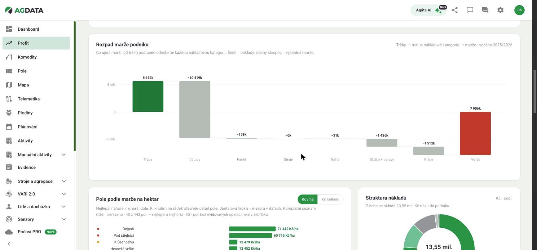
Task: Collapse the sidebar with left arrow
Action: point(9,244)
